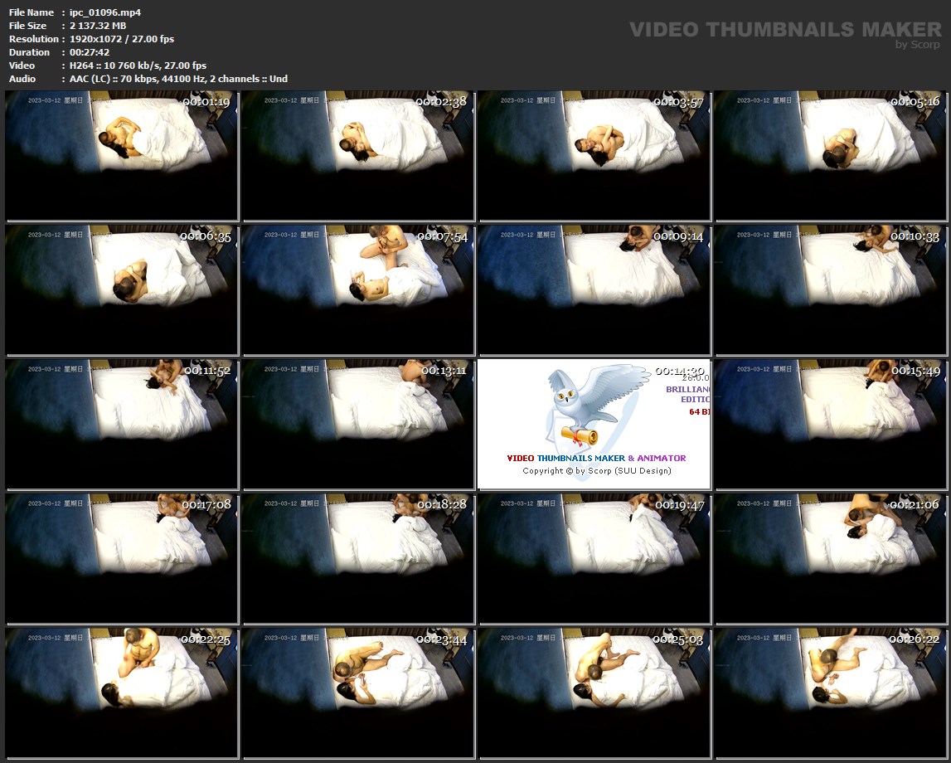Viewport: 951px width, 763px height.
Task: Open the thumbnail at 00:21:06
Action: (832, 558)
